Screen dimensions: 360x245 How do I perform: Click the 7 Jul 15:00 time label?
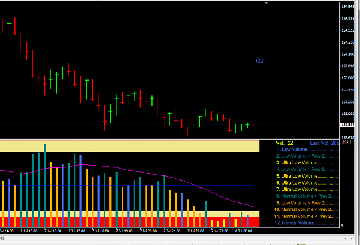point(29,231)
